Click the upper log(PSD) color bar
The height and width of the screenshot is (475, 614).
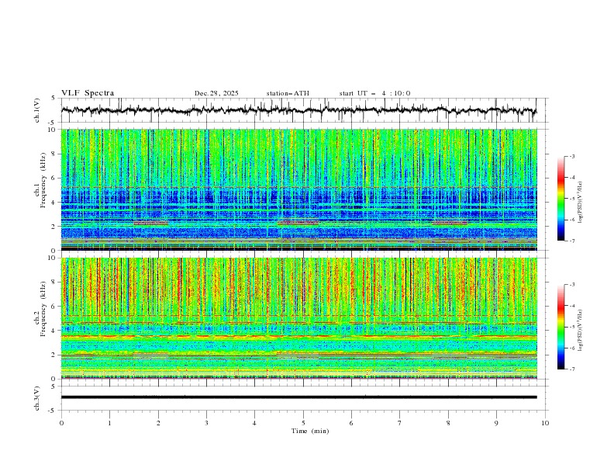561,198
